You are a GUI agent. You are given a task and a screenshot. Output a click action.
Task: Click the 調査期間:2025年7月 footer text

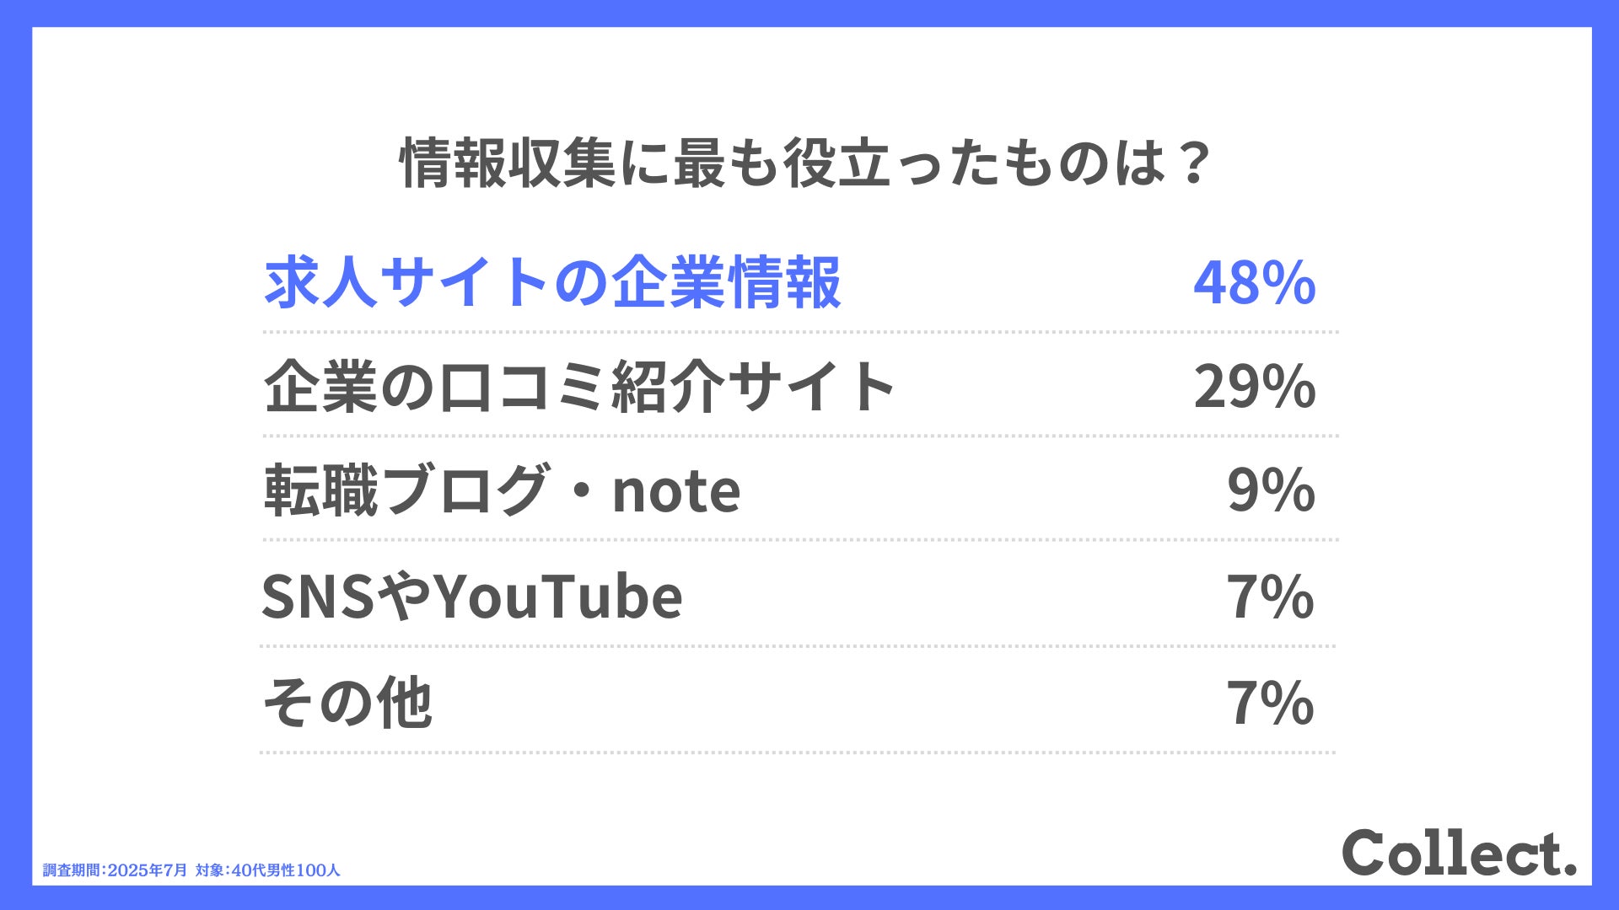pyautogui.click(x=116, y=870)
